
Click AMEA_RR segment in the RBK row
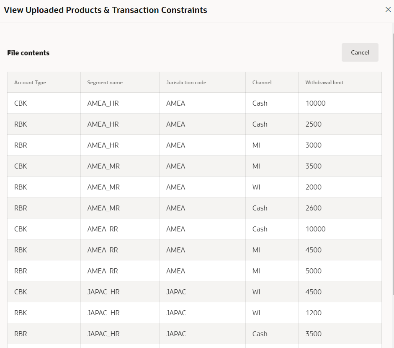point(103,250)
